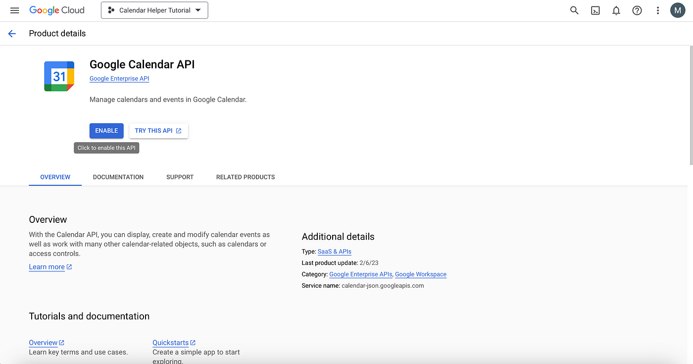Image resolution: width=693 pixels, height=364 pixels.
Task: Click the Product details heading
Action: [57, 34]
